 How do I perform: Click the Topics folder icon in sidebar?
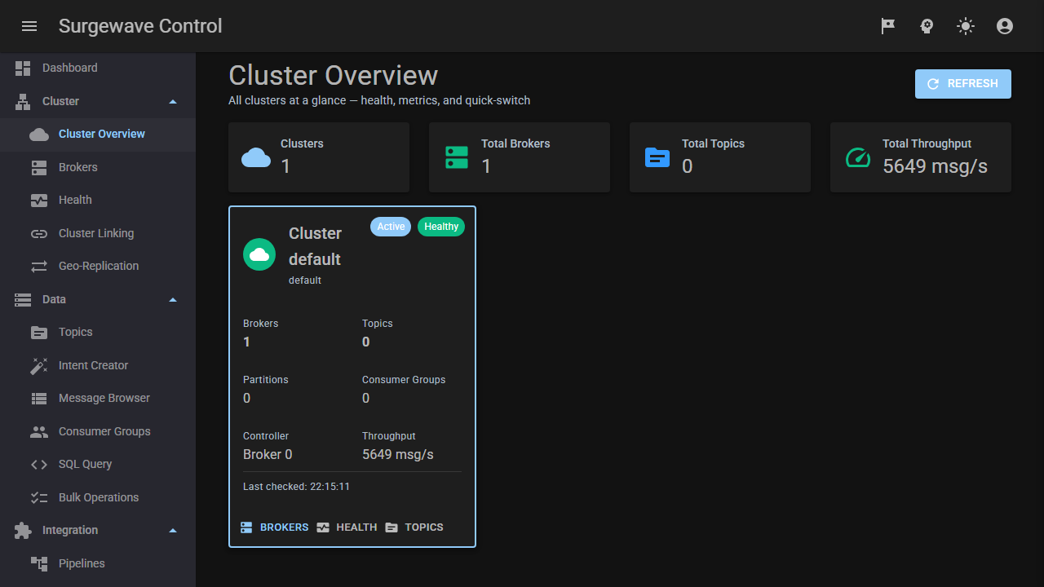(39, 333)
